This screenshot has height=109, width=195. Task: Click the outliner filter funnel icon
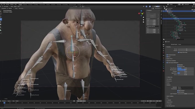click(x=193, y=7)
